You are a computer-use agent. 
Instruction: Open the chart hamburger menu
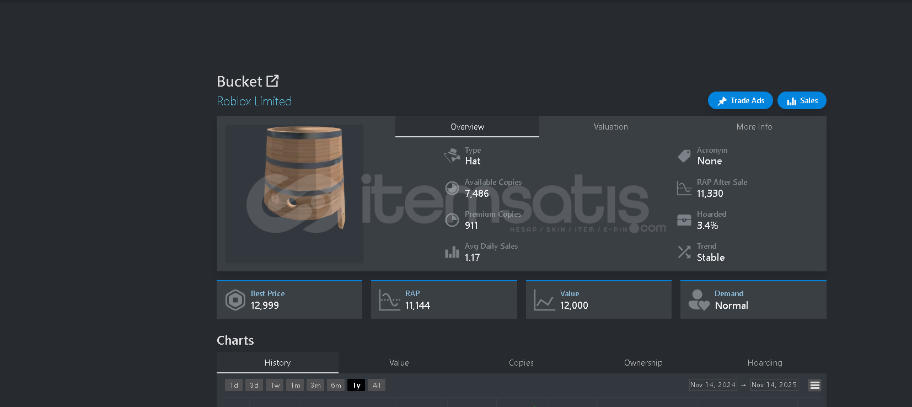click(x=814, y=385)
